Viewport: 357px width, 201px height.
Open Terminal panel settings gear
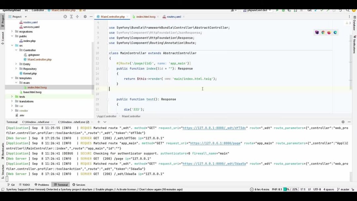[x=343, y=122]
